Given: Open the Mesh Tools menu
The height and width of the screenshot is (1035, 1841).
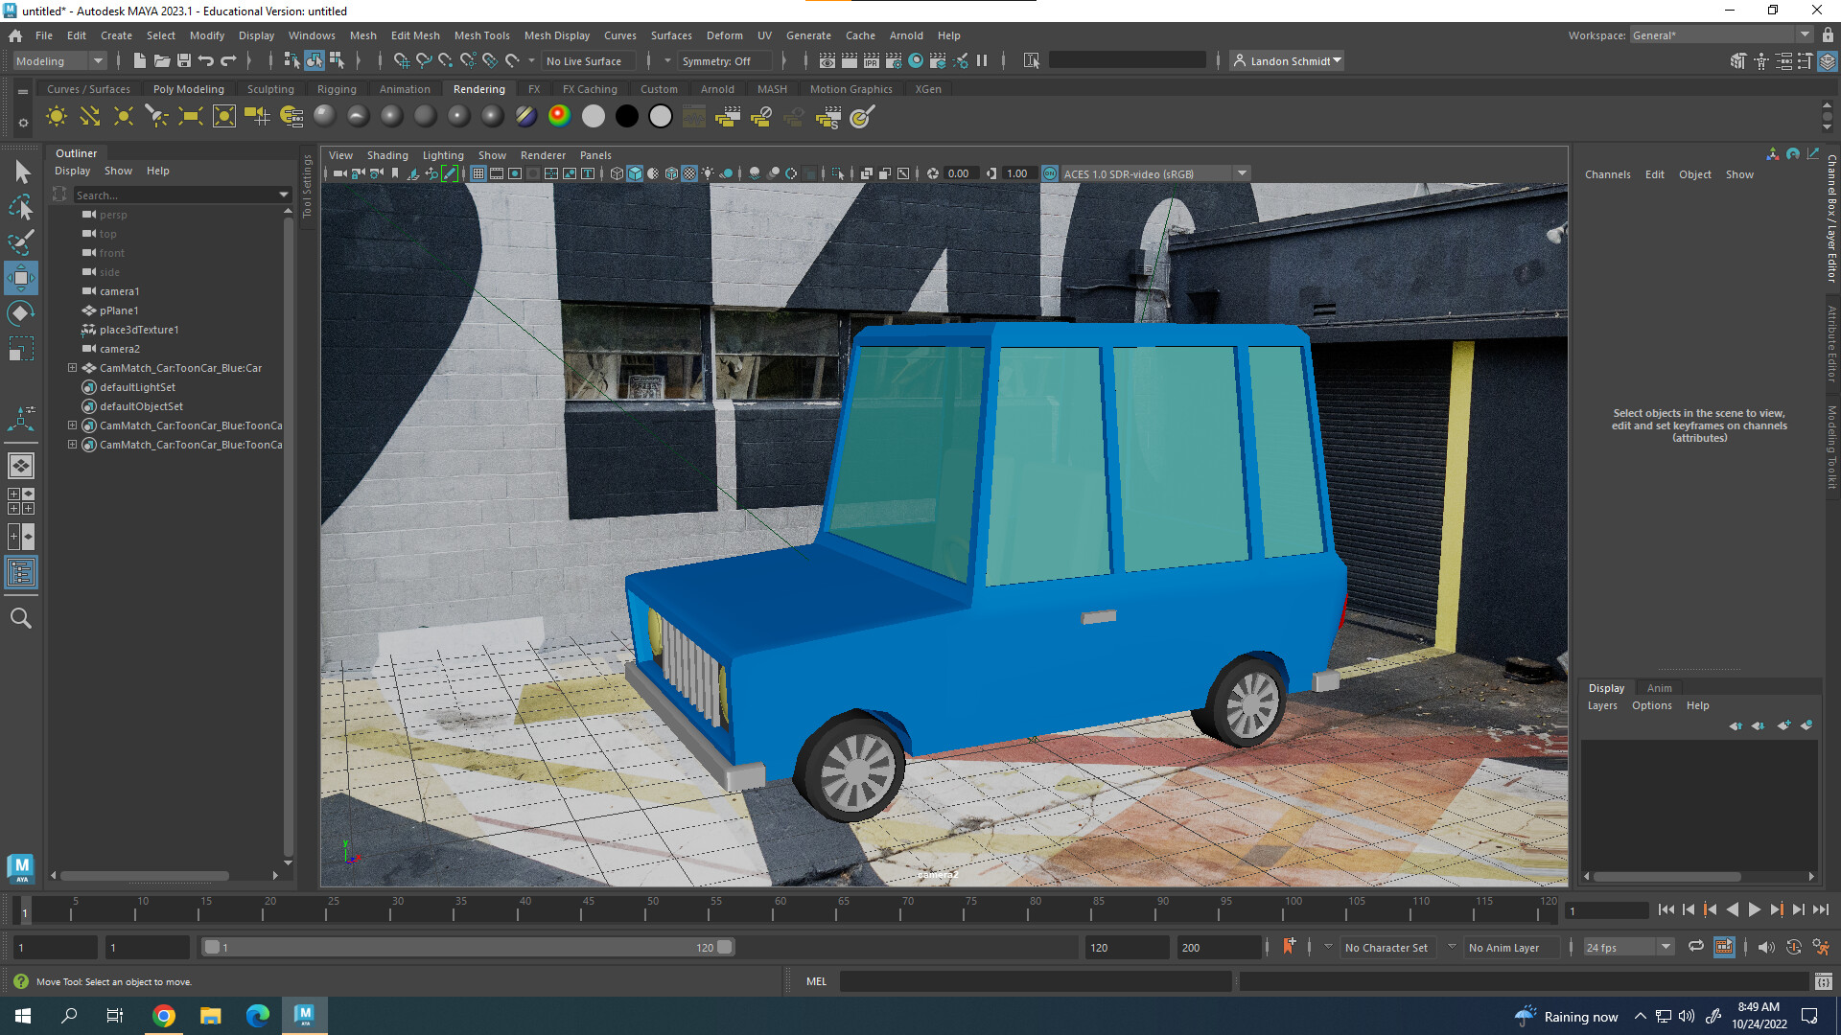Looking at the screenshot, I should pyautogui.click(x=482, y=35).
